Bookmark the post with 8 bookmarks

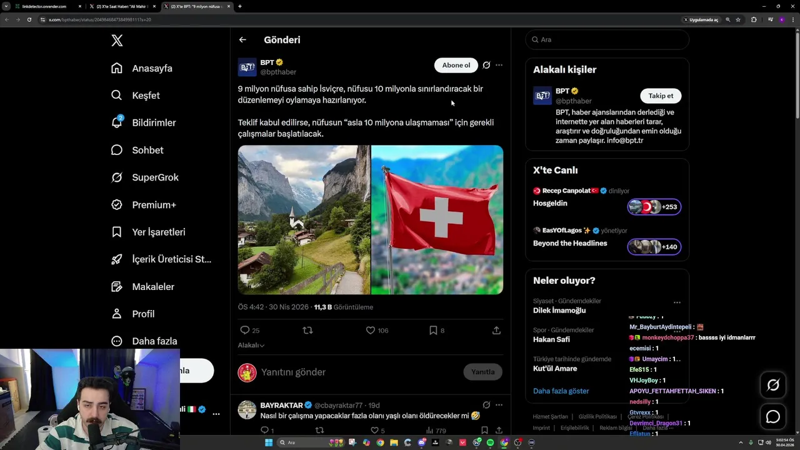[x=433, y=330]
